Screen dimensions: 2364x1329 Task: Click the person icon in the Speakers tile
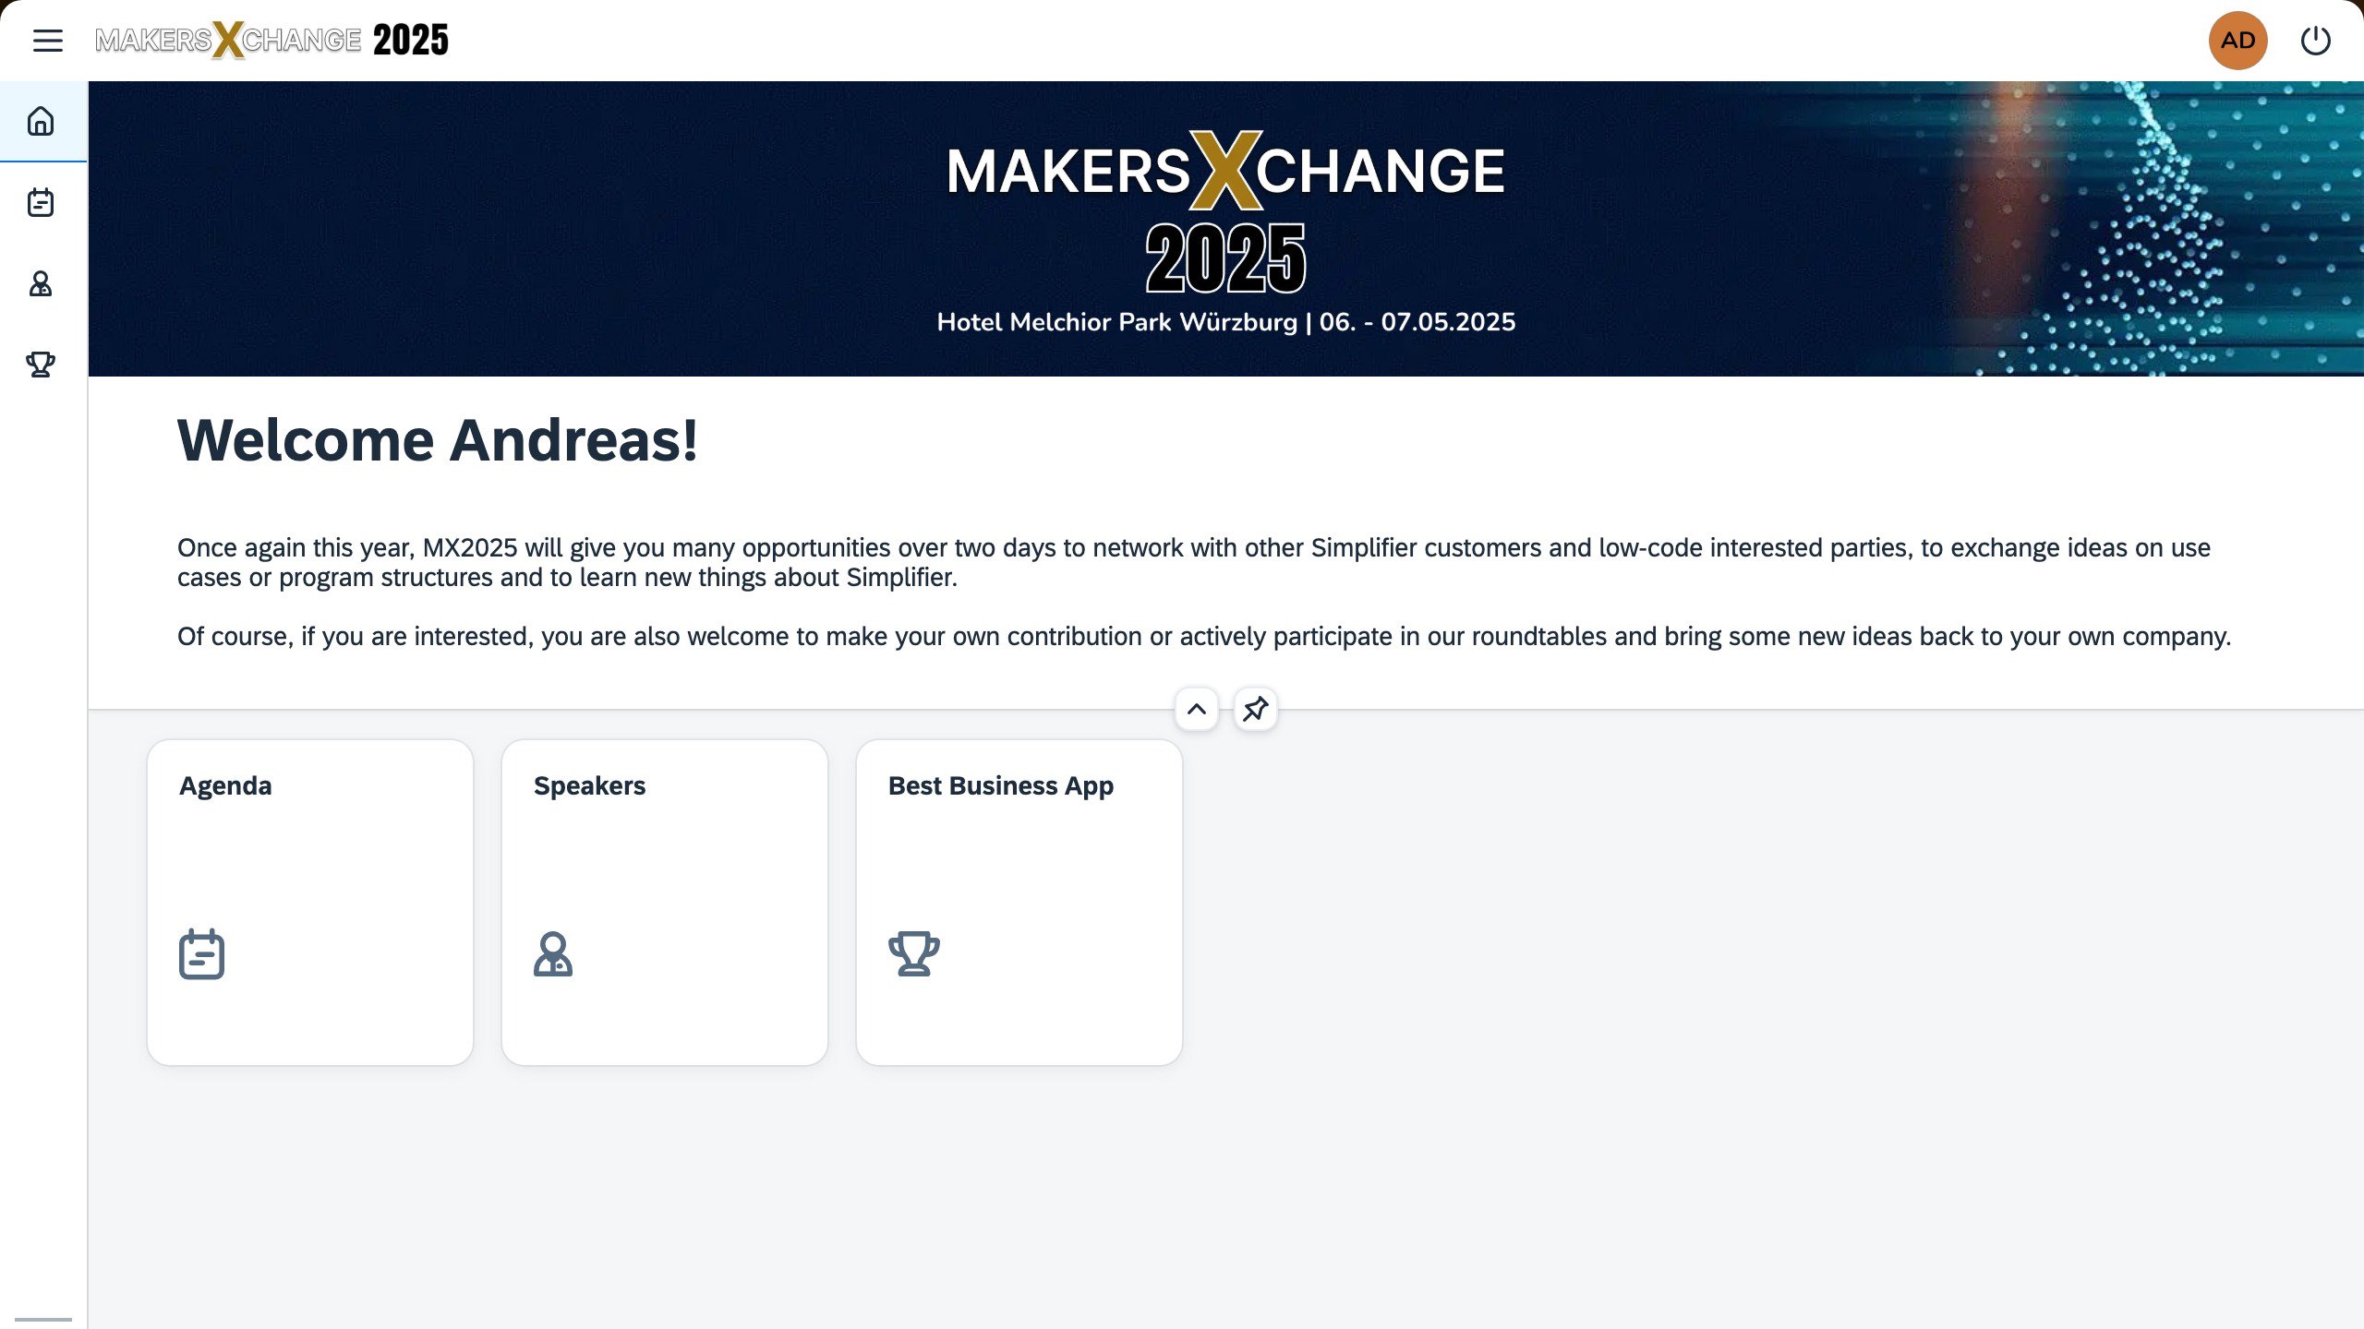pyautogui.click(x=553, y=954)
